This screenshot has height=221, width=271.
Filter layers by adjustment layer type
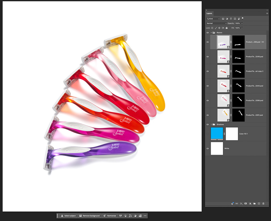pos(227,19)
